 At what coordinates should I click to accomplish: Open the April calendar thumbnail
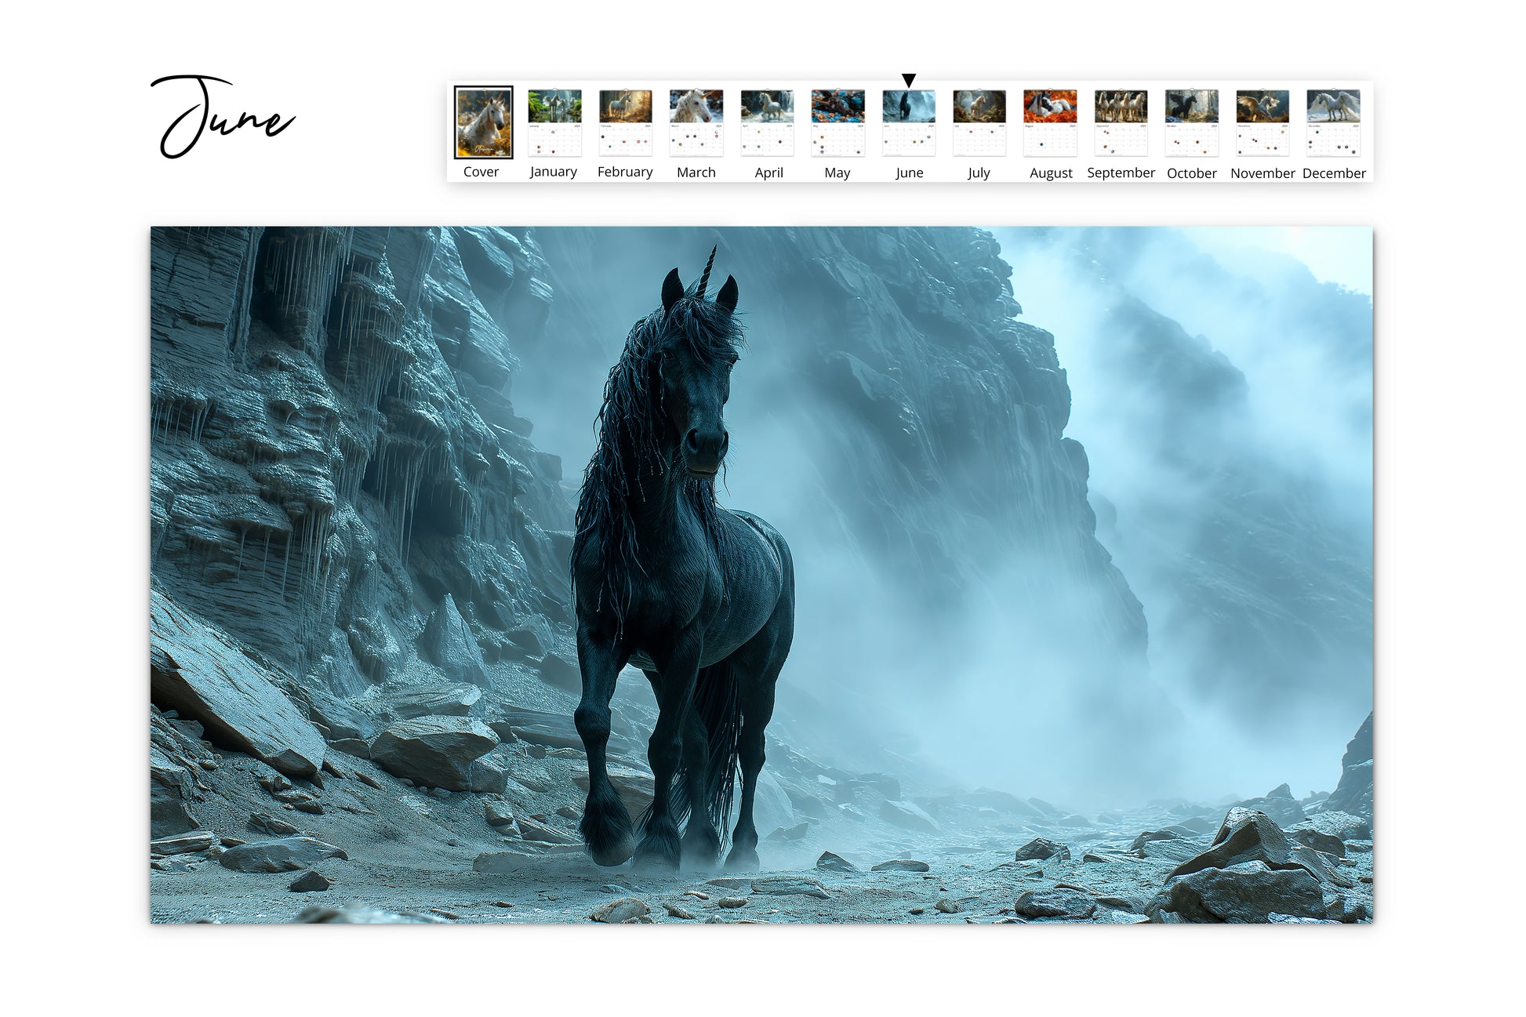[767, 123]
